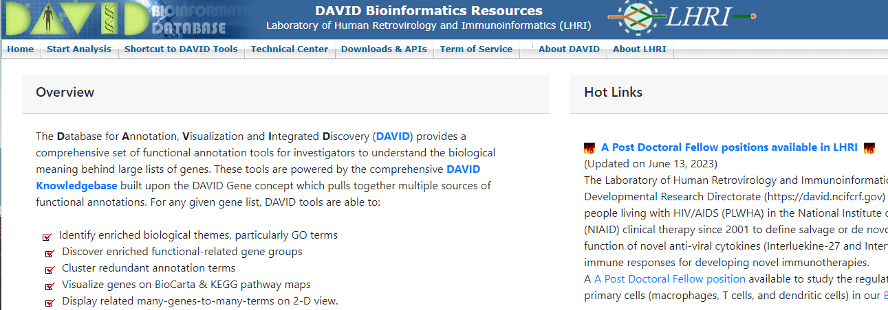This screenshot has width=888, height=310.
Task: Open 'A Post Doctoral Fellow positions available' link
Action: point(729,147)
